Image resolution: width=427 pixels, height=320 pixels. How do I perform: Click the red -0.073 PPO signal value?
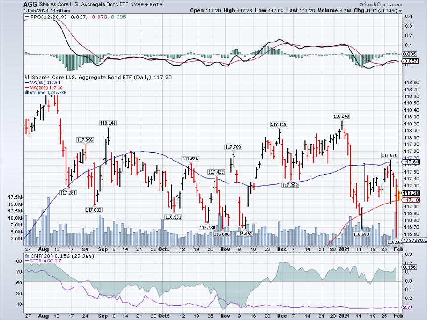pos(98,17)
